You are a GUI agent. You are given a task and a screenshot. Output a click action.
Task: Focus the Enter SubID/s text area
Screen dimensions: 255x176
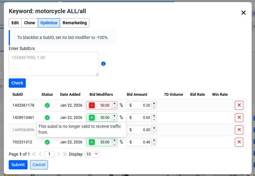pyautogui.click(x=54, y=64)
